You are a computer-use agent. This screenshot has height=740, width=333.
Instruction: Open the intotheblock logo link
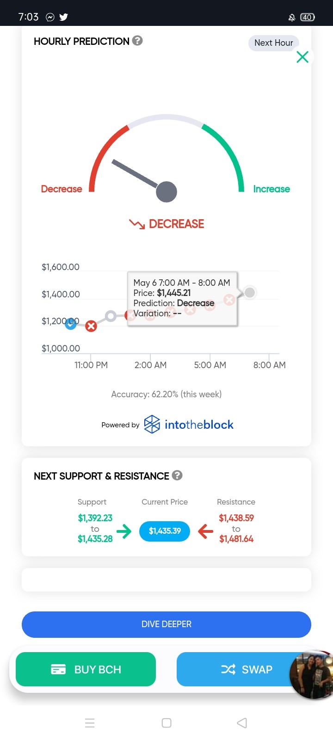pyautogui.click(x=189, y=425)
